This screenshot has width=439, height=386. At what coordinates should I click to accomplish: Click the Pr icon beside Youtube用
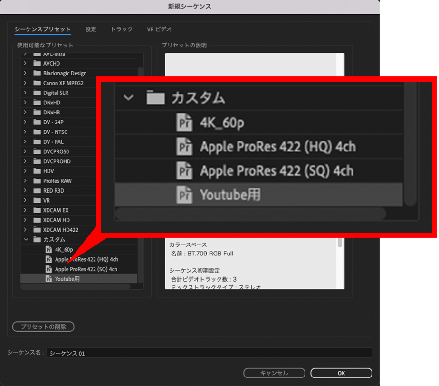coord(49,279)
